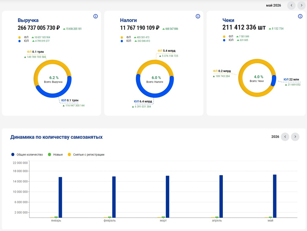Go to previous month before май 2026
Screen dimensions: 307x231
tap(291, 5)
